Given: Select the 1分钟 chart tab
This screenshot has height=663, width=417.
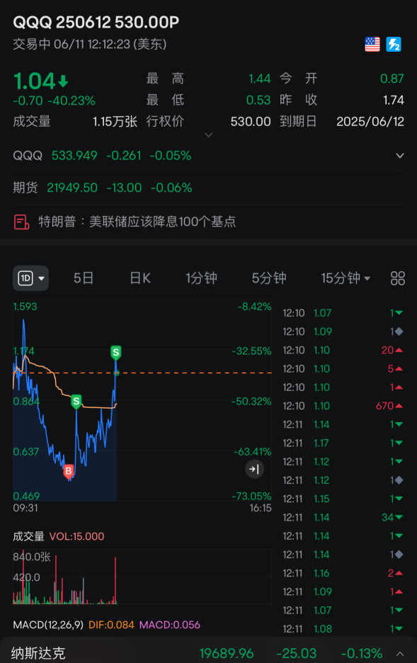Looking at the screenshot, I should click(202, 278).
